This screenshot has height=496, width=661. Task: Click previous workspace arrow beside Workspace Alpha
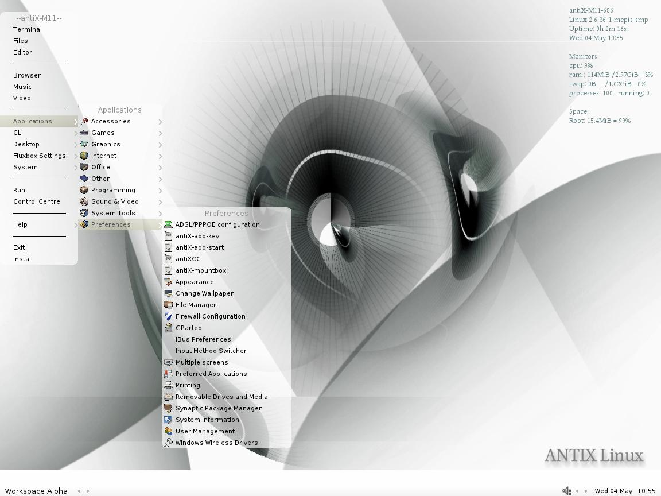tap(79, 491)
